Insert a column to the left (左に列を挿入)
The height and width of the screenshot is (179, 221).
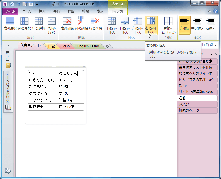tap(138, 25)
